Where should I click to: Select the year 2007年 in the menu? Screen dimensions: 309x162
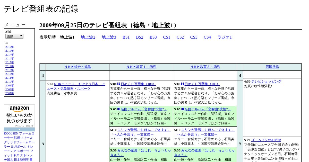[10, 93]
